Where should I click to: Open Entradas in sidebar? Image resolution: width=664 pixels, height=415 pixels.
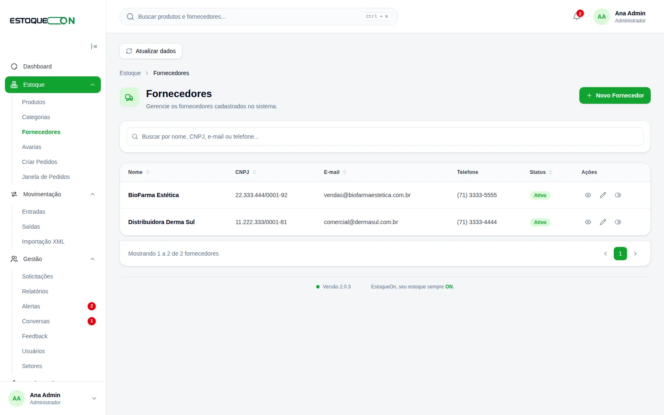34,212
